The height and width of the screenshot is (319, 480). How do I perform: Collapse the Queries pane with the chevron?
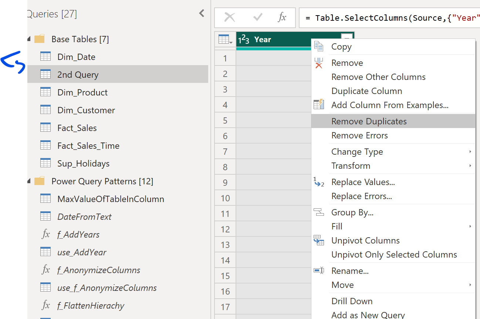[202, 14]
